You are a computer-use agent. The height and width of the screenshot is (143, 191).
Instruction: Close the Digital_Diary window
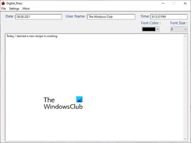(185, 3)
